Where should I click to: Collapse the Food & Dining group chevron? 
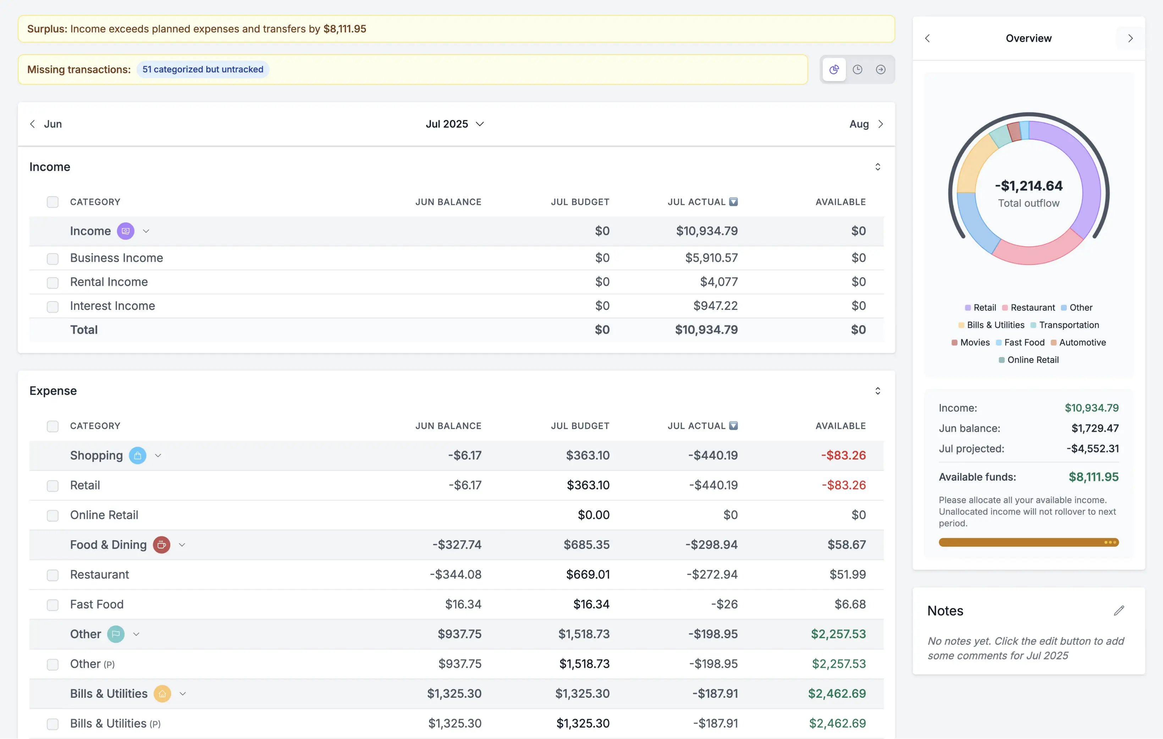tap(182, 545)
